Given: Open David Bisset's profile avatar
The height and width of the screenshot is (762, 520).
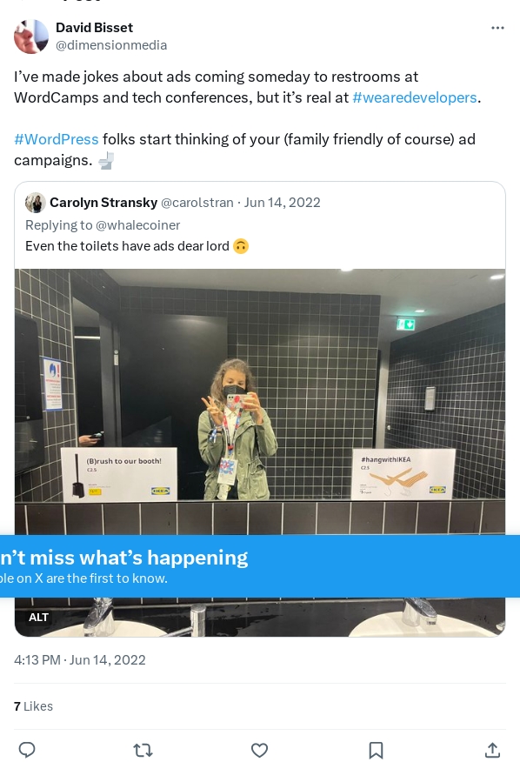Looking at the screenshot, I should click(31, 36).
